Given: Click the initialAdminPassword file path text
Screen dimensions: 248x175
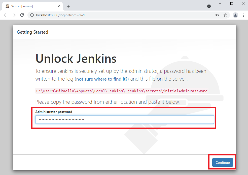Looking at the screenshot, I should tap(122, 91).
